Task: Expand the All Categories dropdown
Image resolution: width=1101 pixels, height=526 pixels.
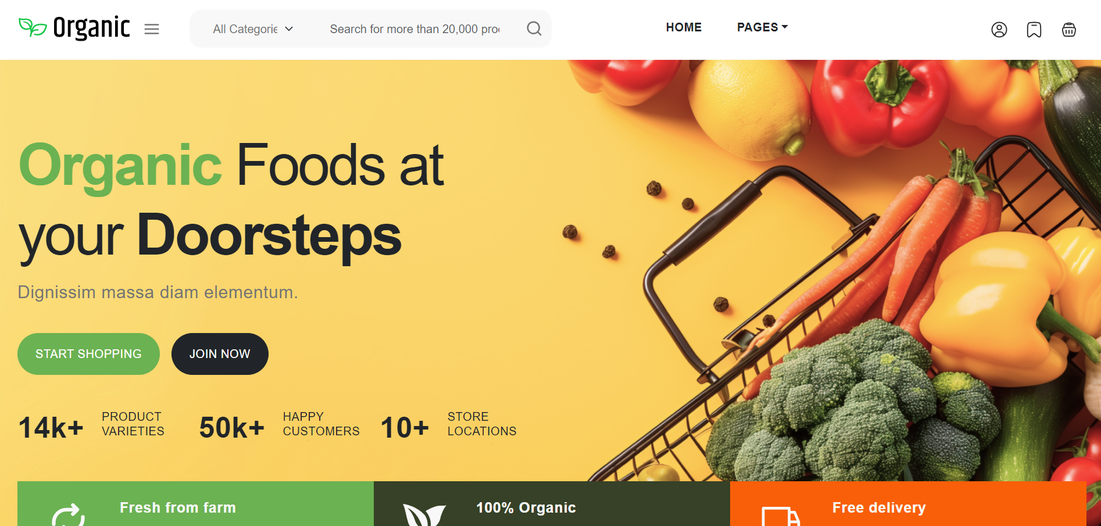Action: tap(253, 29)
